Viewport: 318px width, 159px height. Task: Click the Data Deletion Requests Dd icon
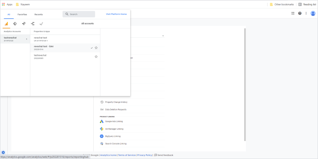point(102,109)
